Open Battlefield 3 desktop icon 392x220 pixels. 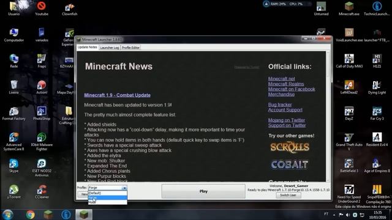click(349, 166)
